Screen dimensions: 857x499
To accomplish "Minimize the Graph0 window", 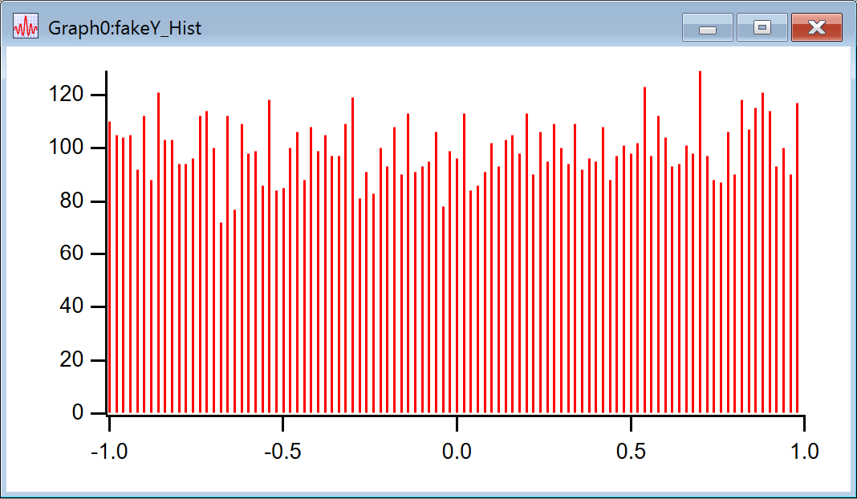I will tap(707, 28).
